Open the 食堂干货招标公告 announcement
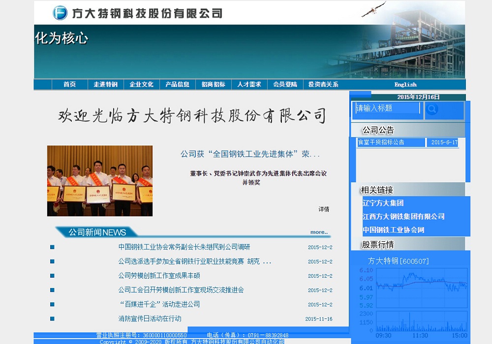 coord(381,142)
